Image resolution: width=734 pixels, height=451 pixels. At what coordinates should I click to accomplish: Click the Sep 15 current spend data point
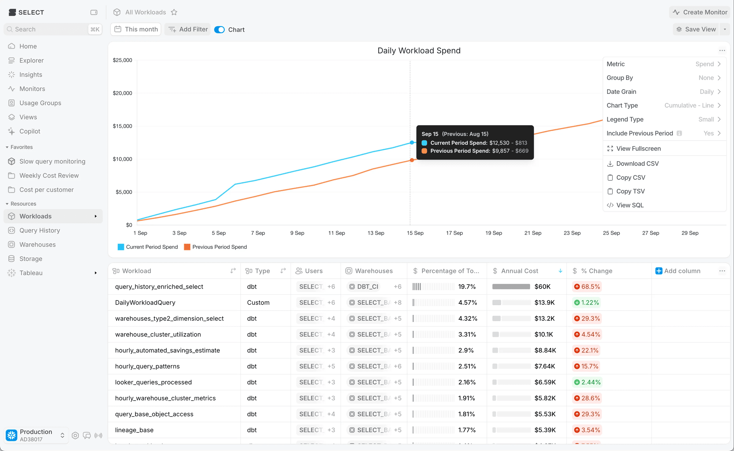[x=412, y=142]
